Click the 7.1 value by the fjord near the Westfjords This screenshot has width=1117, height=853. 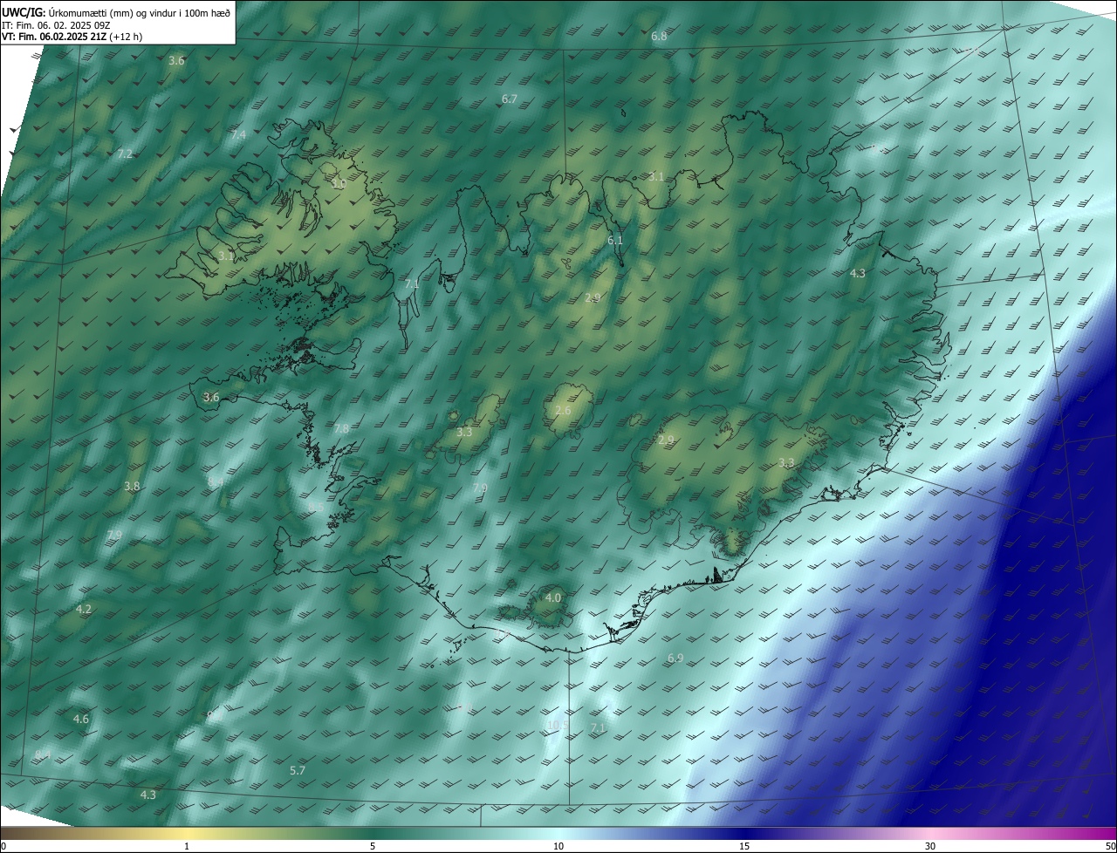click(x=412, y=284)
